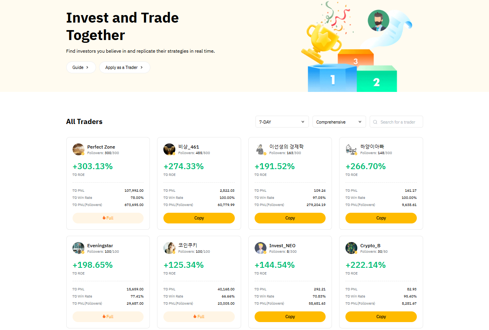Click the 비상_461 trader avatar

[169, 149]
